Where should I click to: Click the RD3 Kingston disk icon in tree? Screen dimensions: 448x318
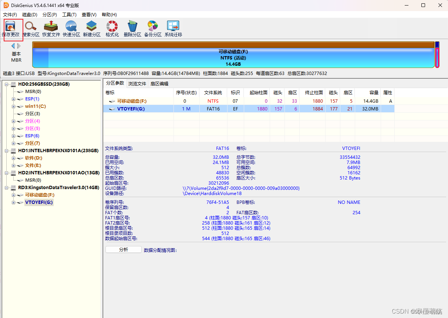point(13,188)
